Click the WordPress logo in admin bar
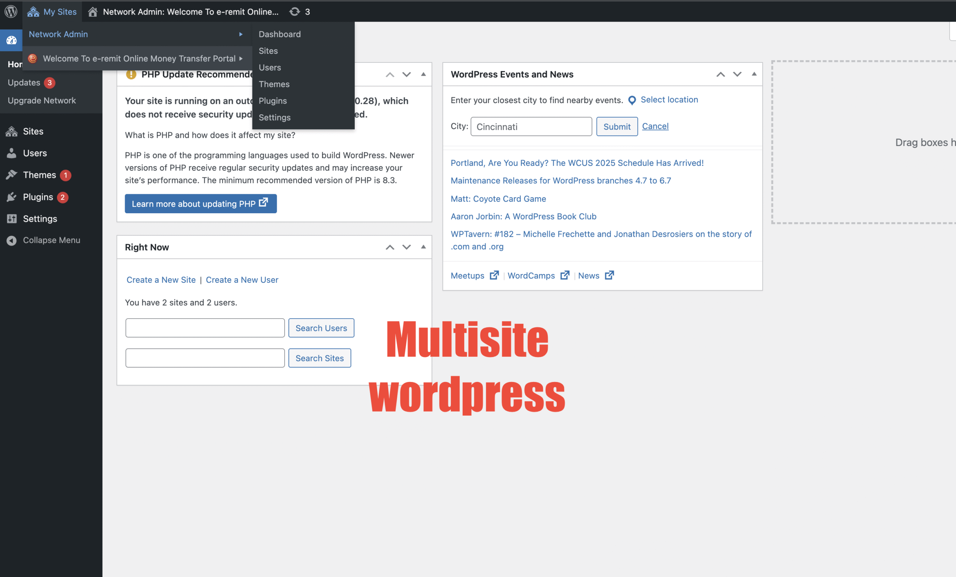Viewport: 956px width, 577px height. click(11, 12)
